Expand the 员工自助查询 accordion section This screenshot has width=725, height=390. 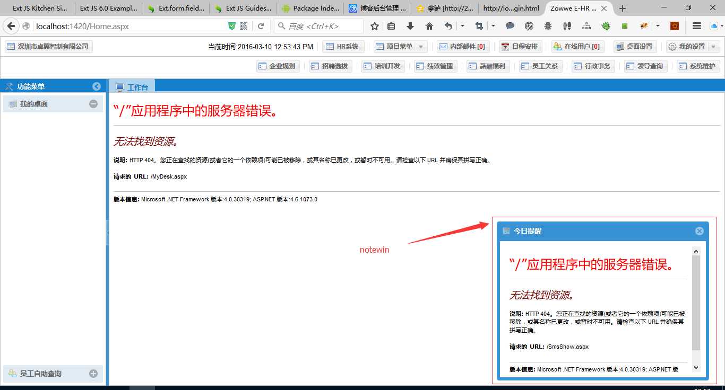click(x=93, y=374)
